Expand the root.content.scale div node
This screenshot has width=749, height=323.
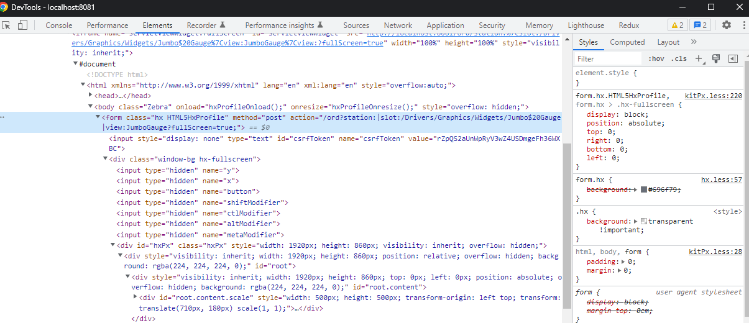pos(136,298)
